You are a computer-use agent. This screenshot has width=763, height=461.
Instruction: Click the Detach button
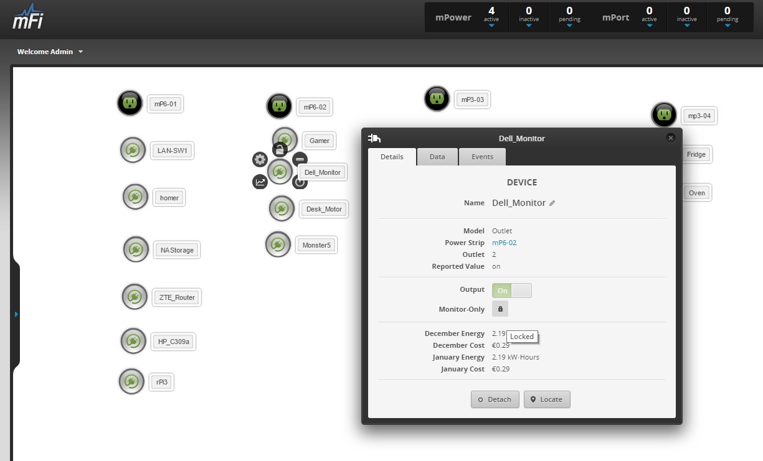pyautogui.click(x=495, y=399)
